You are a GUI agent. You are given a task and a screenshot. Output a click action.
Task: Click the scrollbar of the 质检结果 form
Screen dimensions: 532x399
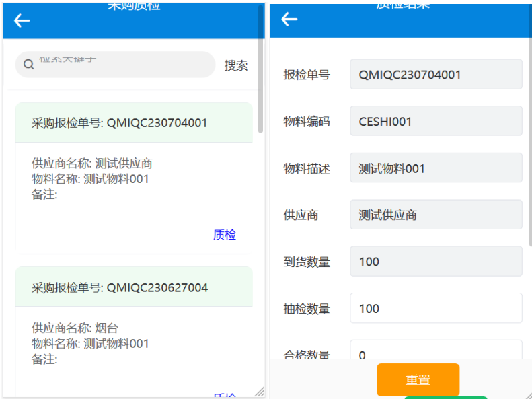pos(529,135)
